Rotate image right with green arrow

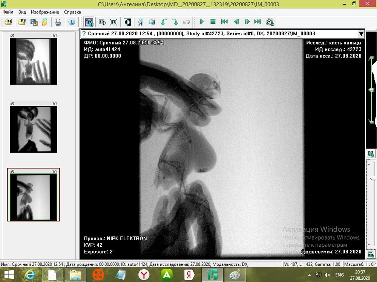pyautogui.click(x=175, y=22)
